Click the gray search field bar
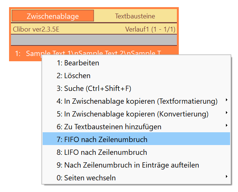 (x=94, y=40)
